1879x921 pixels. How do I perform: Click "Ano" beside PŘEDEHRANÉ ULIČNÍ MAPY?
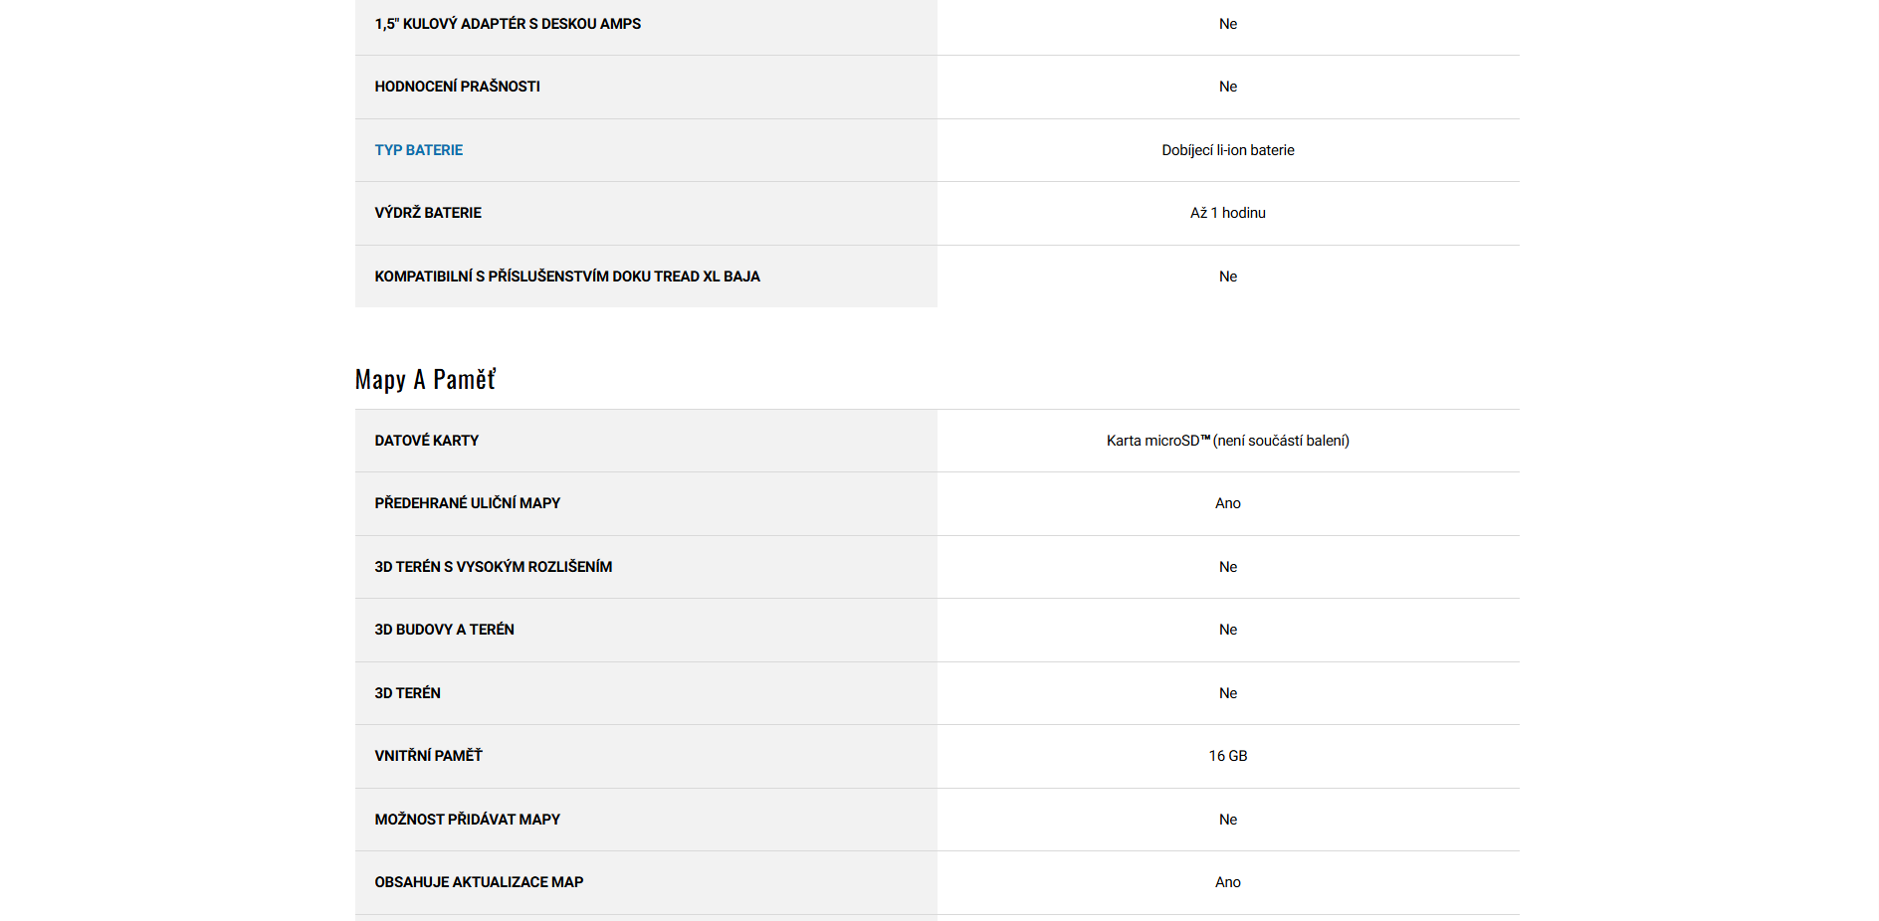coord(1227,503)
